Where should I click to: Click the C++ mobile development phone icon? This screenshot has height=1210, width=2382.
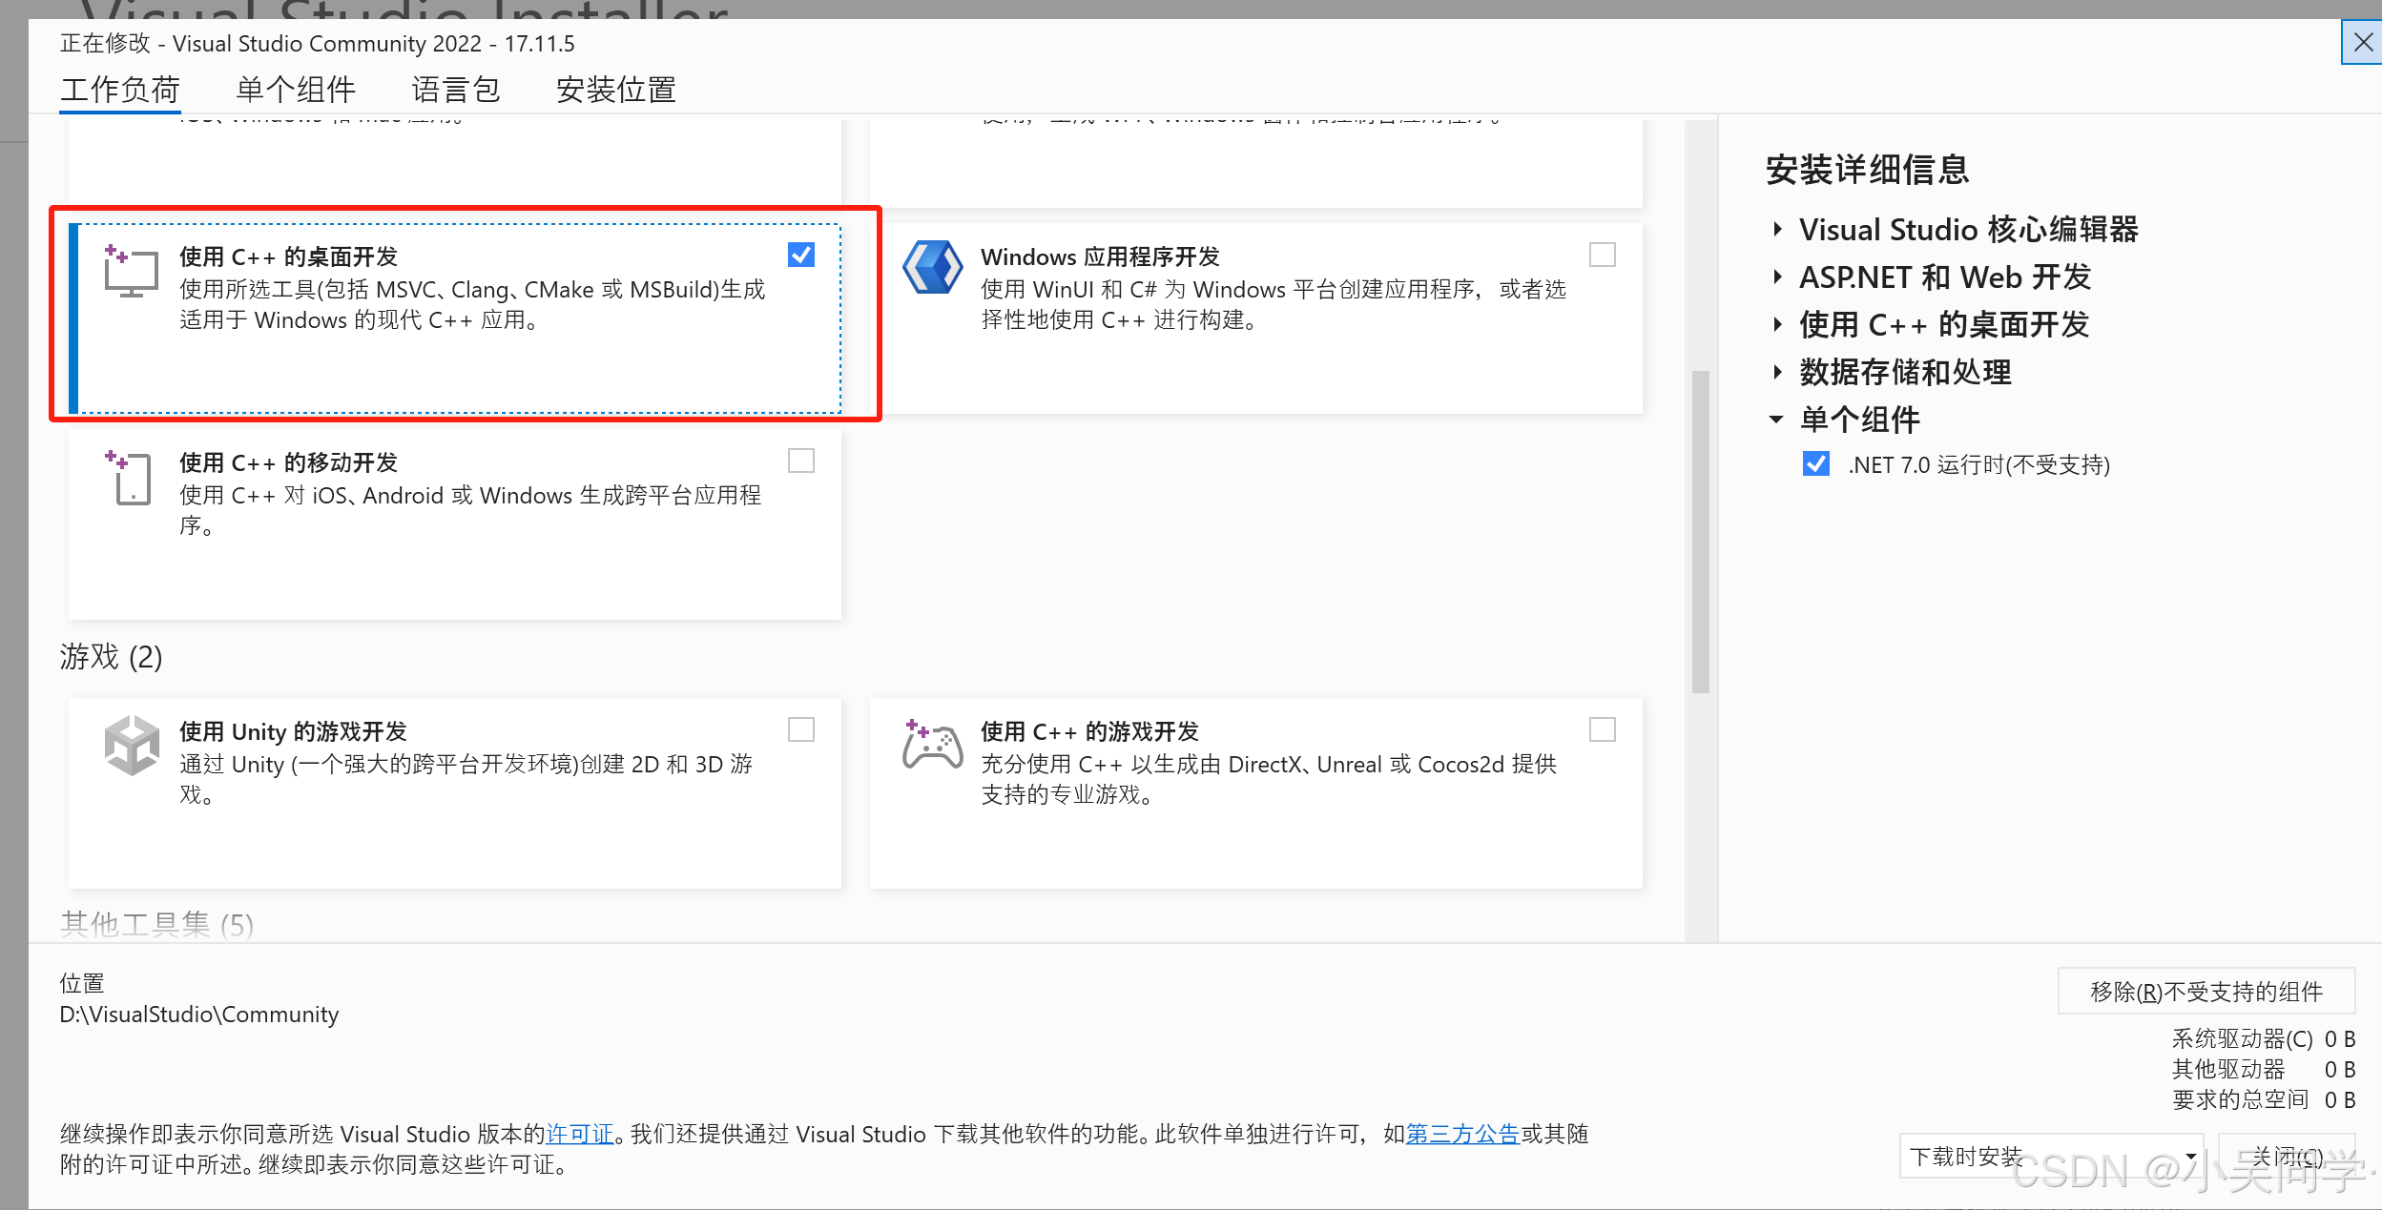click(x=131, y=478)
